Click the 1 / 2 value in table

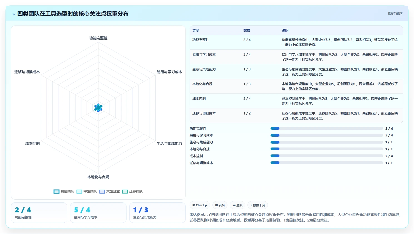click(247, 113)
